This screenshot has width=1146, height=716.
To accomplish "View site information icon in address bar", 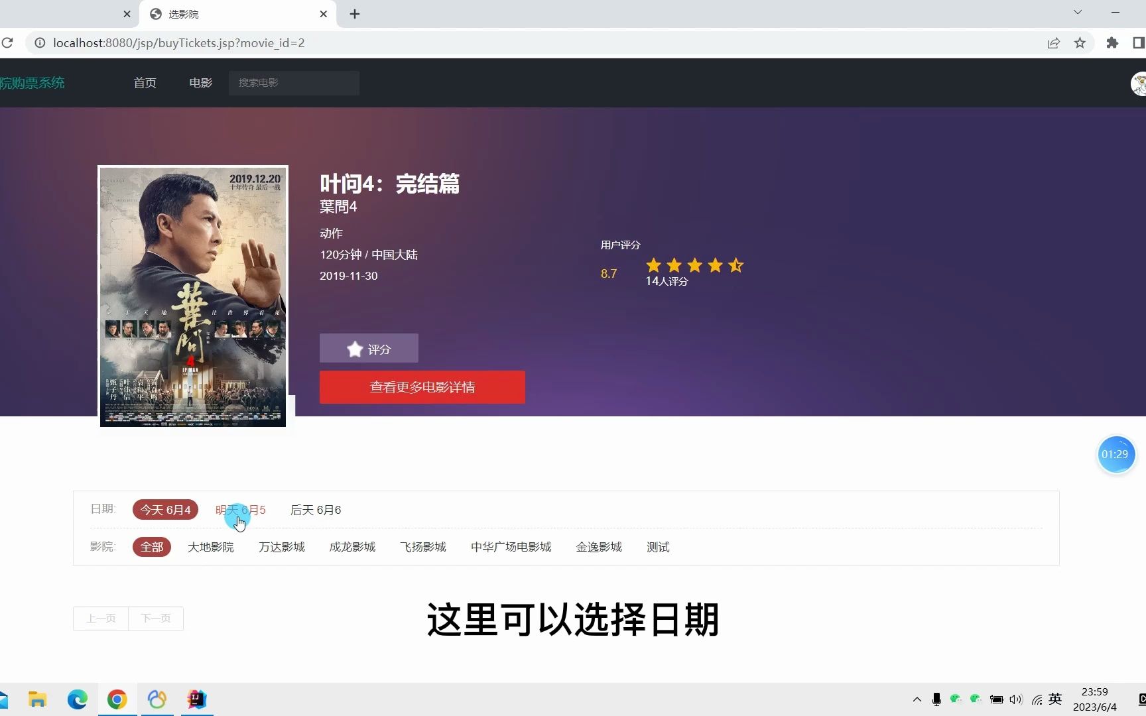I will tap(40, 43).
